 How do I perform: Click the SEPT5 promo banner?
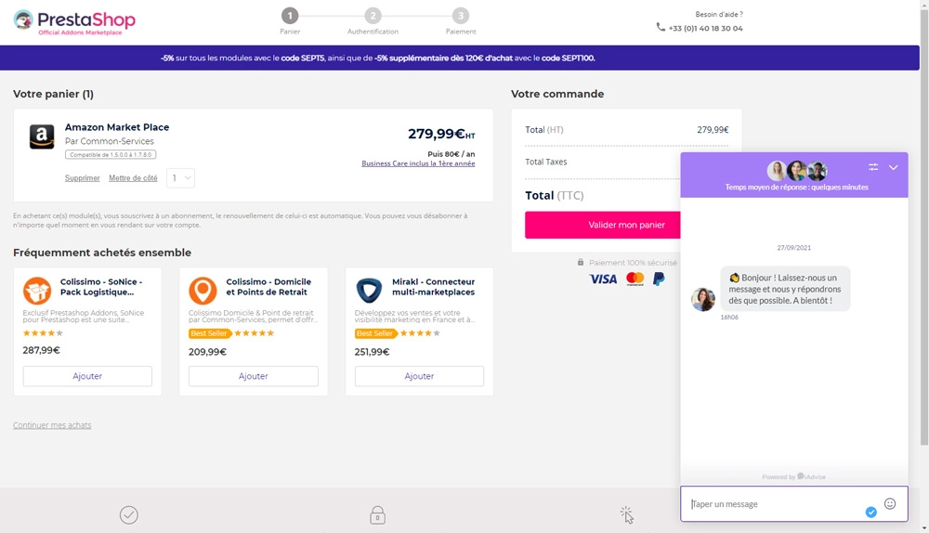point(460,58)
